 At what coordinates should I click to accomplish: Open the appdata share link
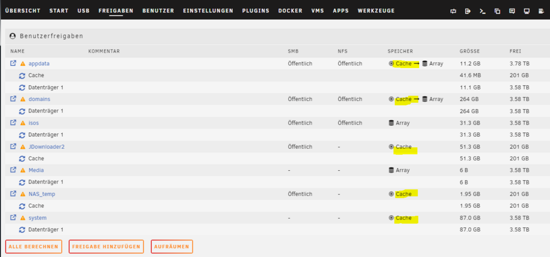[39, 64]
